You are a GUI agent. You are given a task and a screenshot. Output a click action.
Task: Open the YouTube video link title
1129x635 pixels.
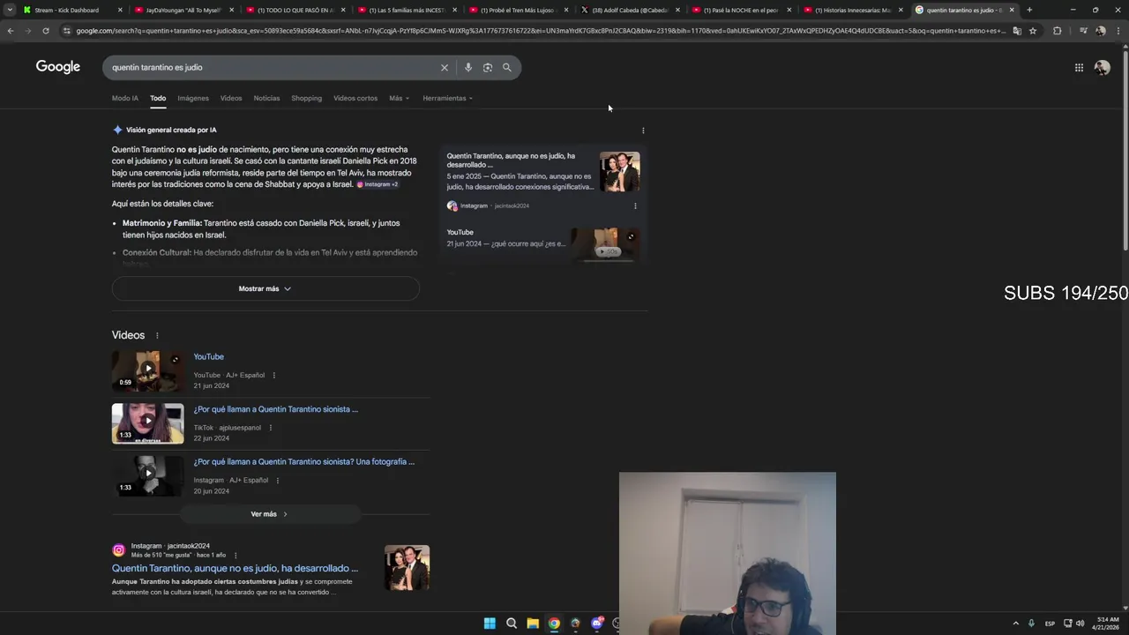click(209, 356)
